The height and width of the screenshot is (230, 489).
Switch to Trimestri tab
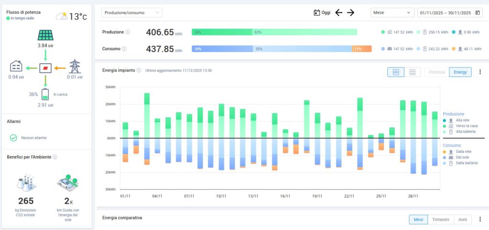coord(440,220)
